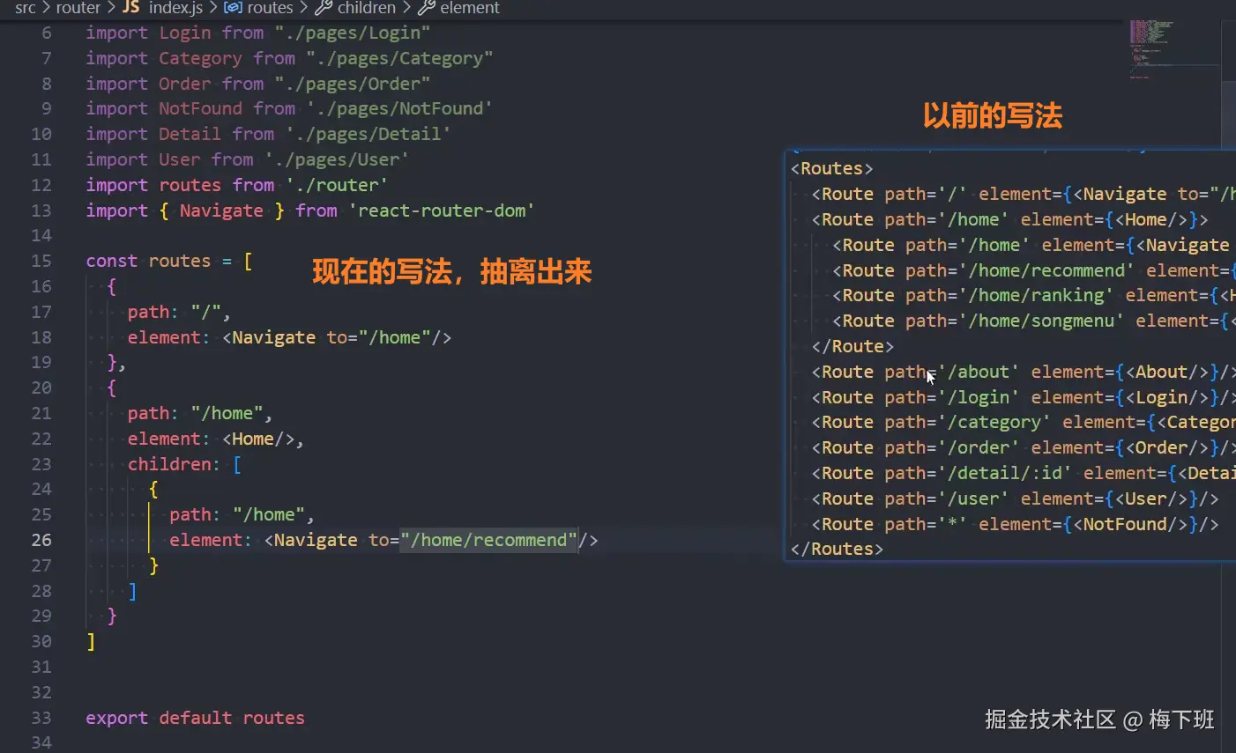Click line number 33 in gutter
The width and height of the screenshot is (1236, 753).
click(x=41, y=718)
